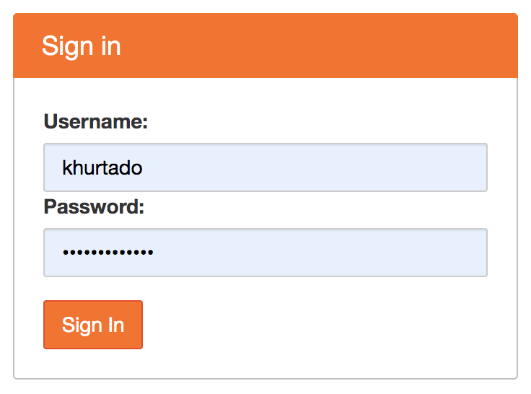Focus the Username input field
The height and width of the screenshot is (394, 531).
pyautogui.click(x=265, y=167)
